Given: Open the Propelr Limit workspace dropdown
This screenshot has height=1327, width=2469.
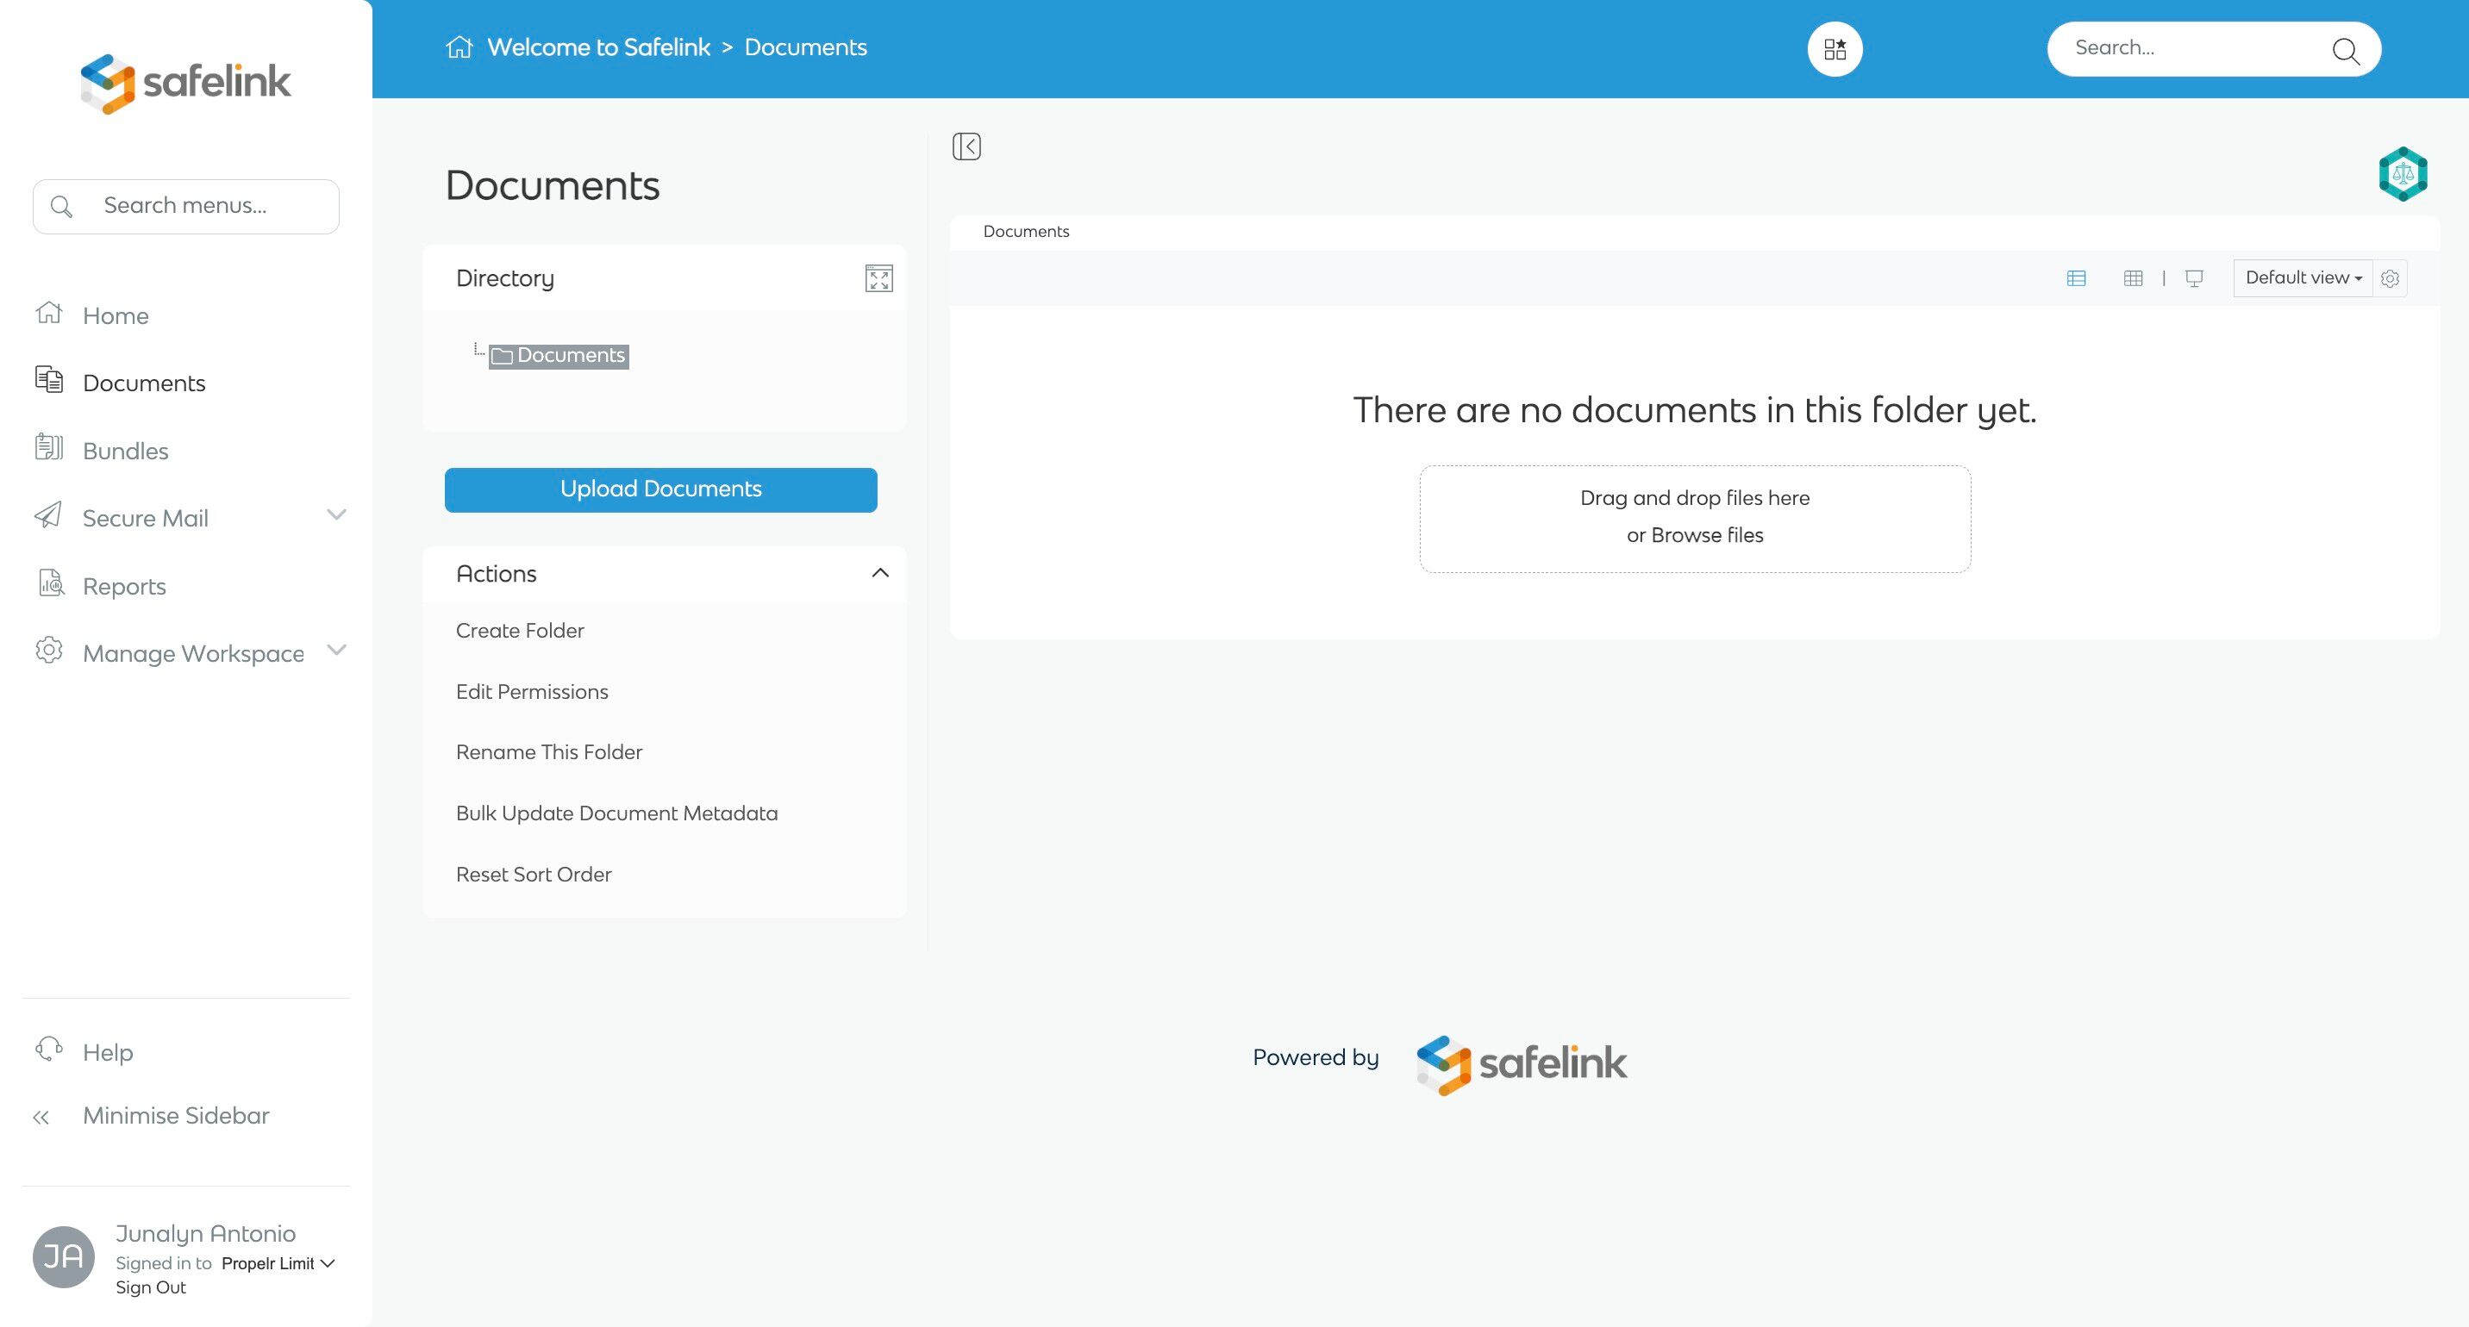Looking at the screenshot, I should click(x=278, y=1264).
